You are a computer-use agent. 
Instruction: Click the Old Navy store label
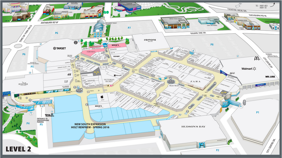coord(116,56)
